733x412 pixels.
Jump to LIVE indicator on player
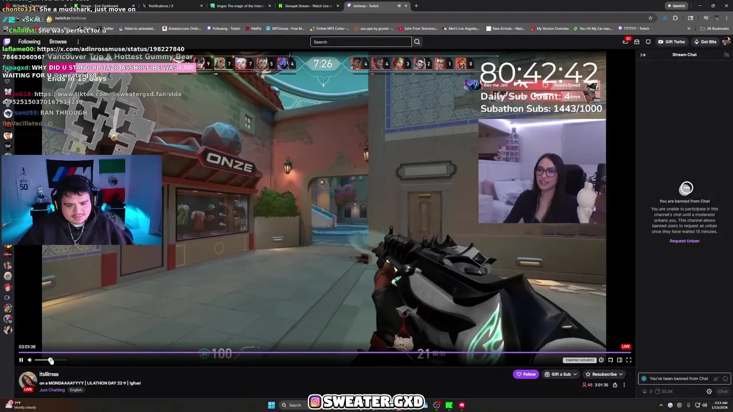[625, 346]
